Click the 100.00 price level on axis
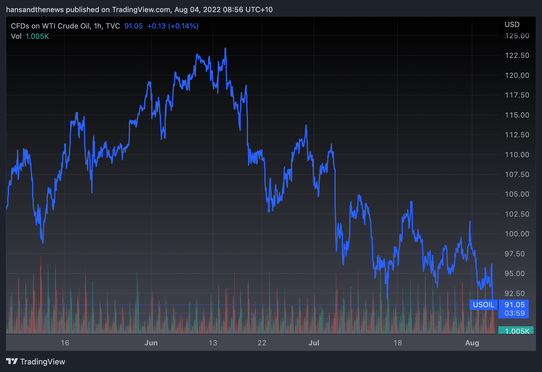The width and height of the screenshot is (542, 372). pos(517,234)
